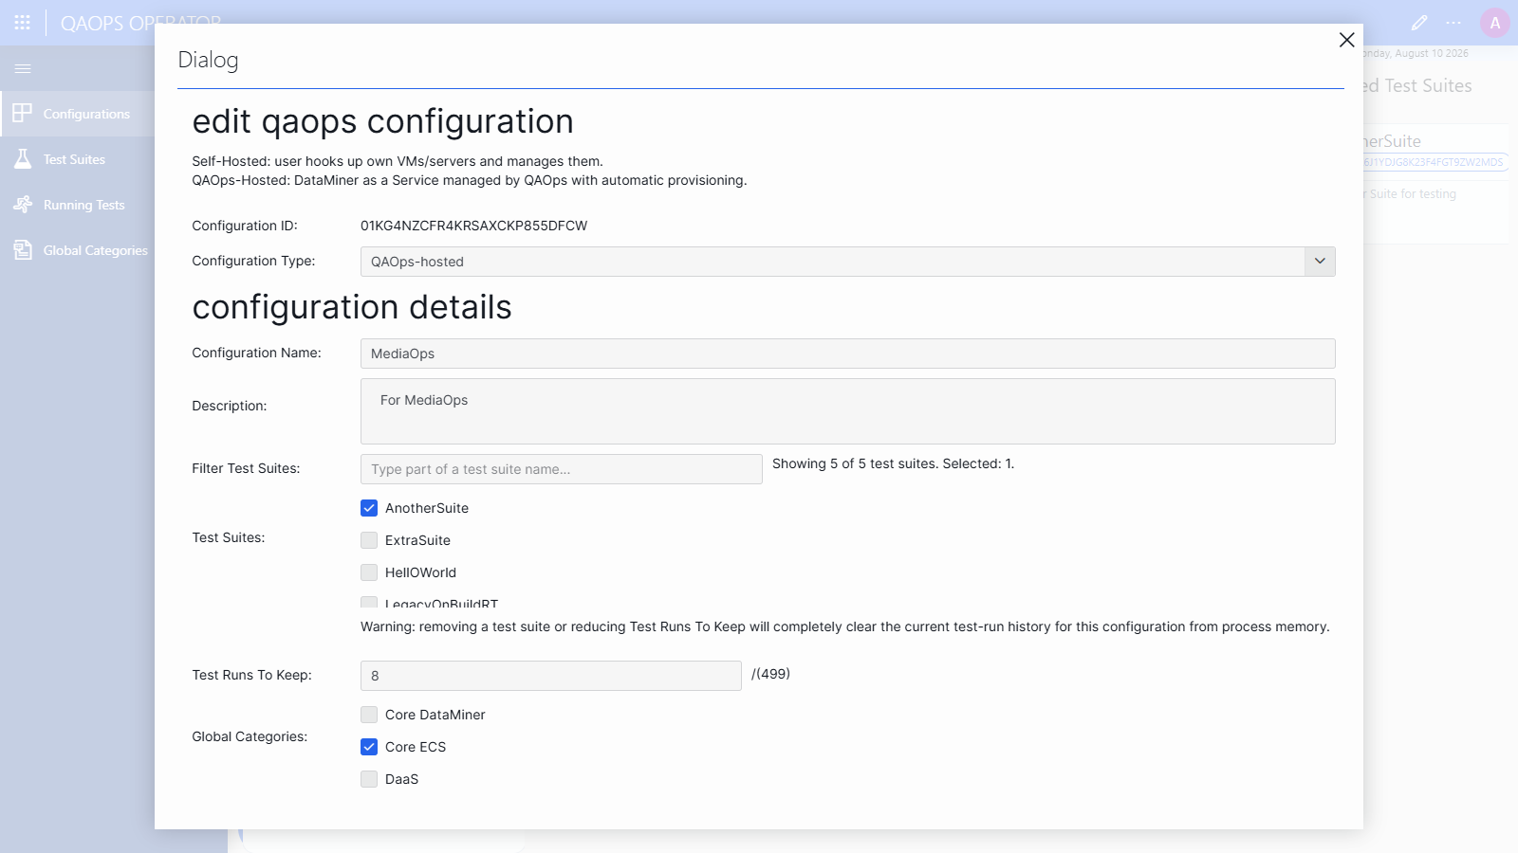The width and height of the screenshot is (1518, 853).
Task: Click the test-run history Warning text
Action: [845, 626]
